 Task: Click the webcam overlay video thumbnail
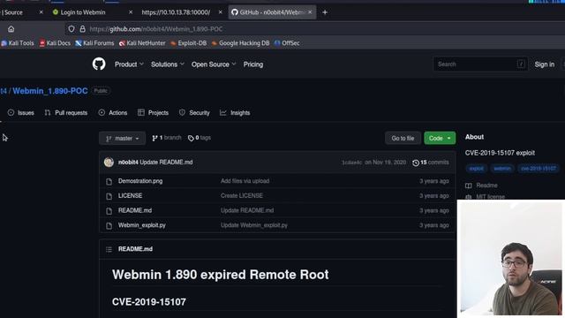(511, 259)
